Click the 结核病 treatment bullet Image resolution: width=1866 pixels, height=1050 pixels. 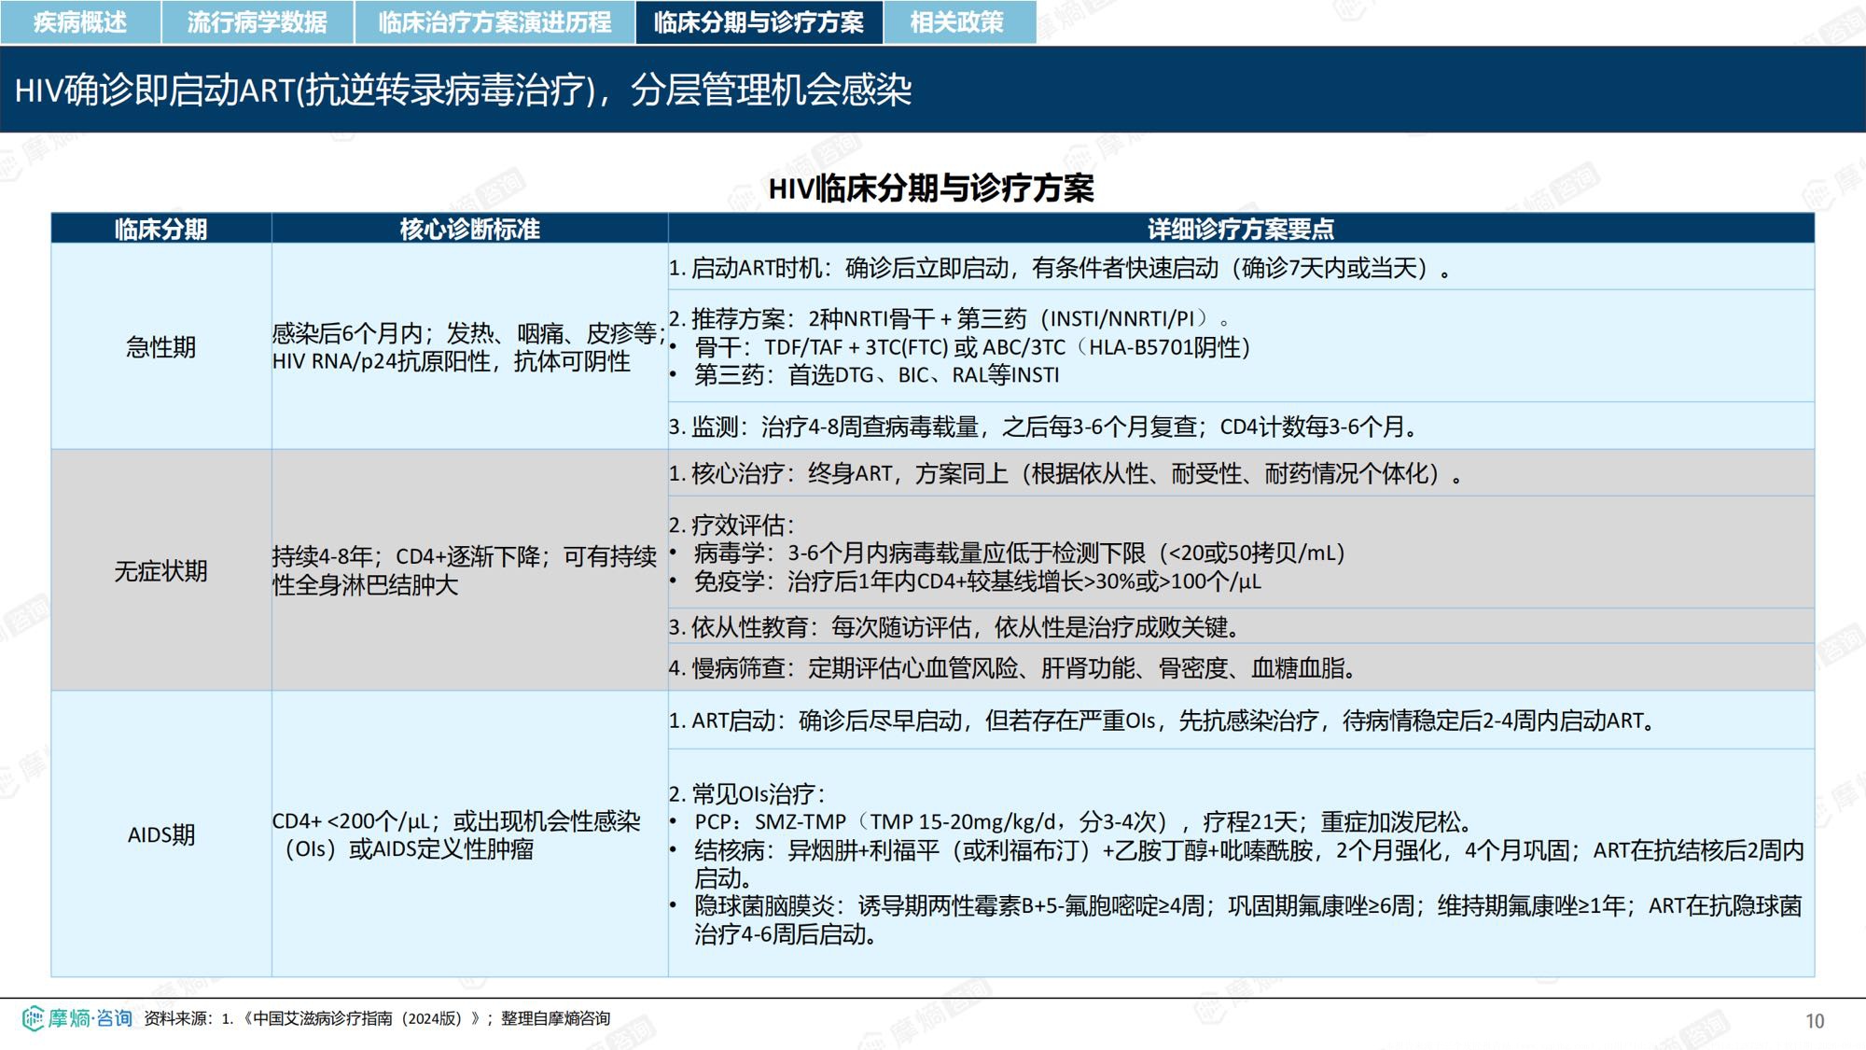tap(1237, 863)
